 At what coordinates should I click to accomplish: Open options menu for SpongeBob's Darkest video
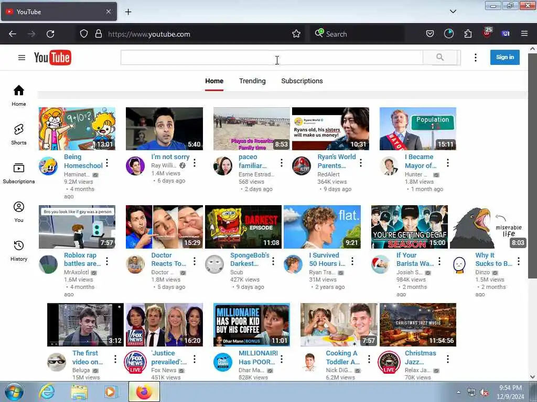point(273,262)
